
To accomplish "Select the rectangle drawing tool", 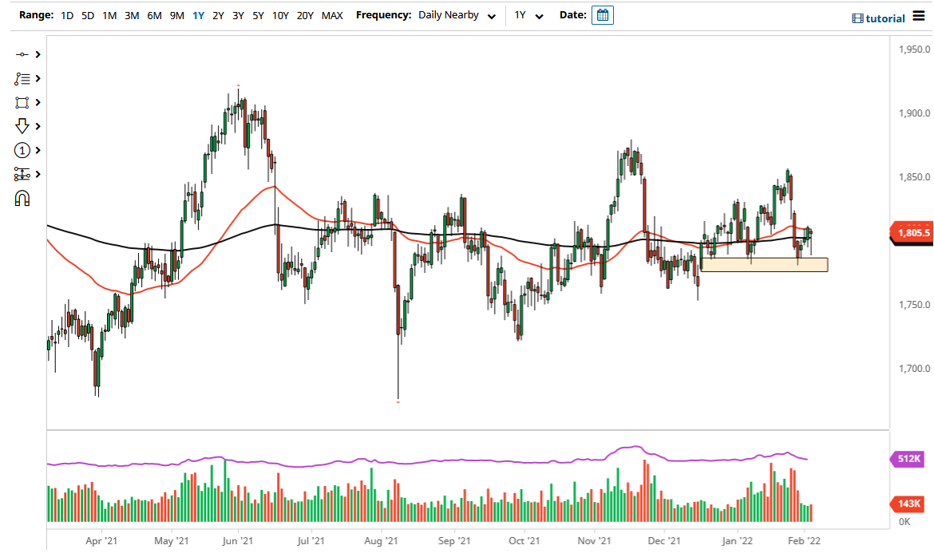I will coord(22,102).
